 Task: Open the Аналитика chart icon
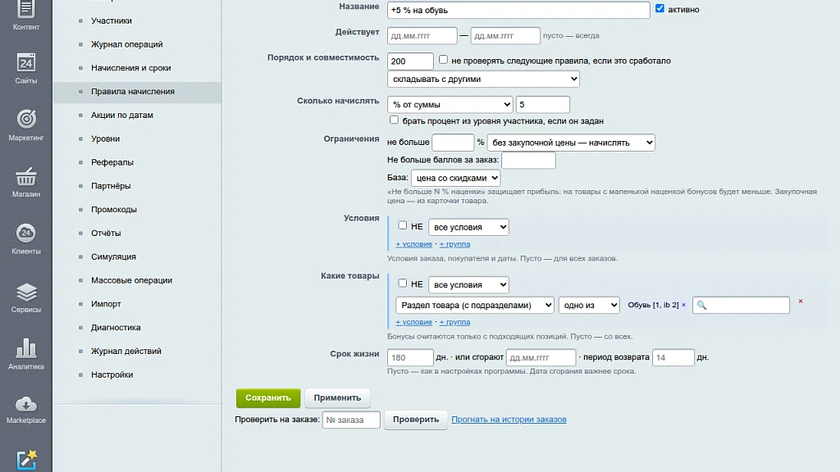(x=25, y=348)
